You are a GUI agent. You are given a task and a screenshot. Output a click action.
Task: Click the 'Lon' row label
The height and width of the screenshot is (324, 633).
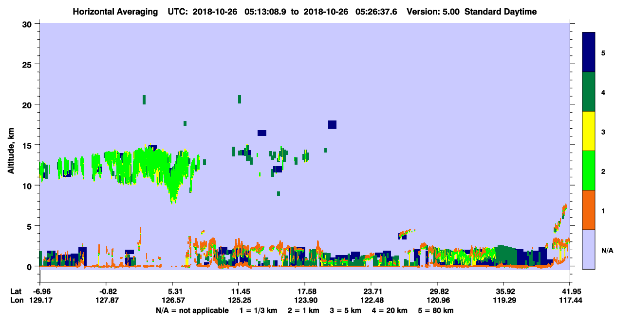click(x=16, y=300)
